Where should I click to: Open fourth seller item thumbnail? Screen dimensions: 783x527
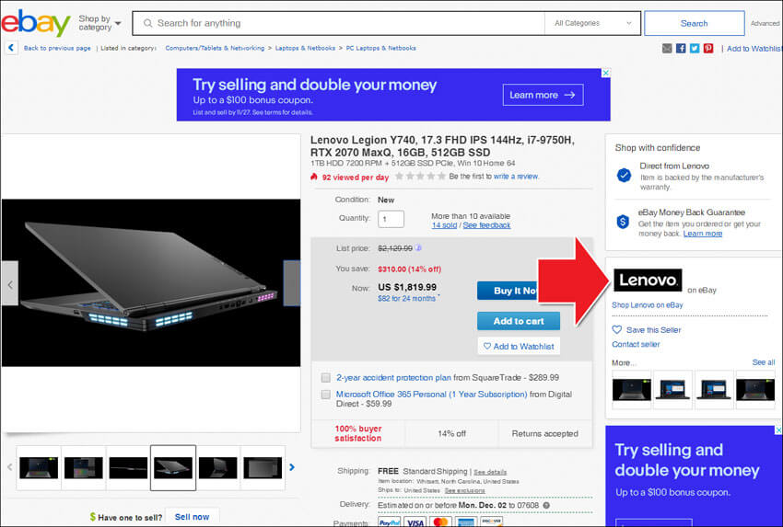click(755, 390)
